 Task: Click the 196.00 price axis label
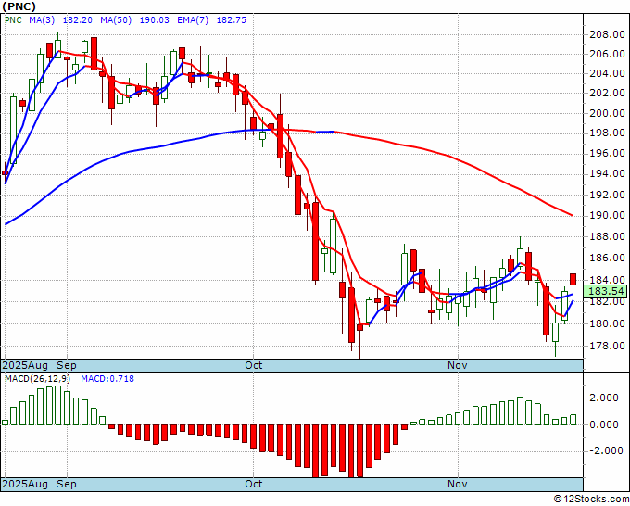pyautogui.click(x=607, y=154)
